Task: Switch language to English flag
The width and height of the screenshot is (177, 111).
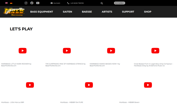Action: pos(6,3)
